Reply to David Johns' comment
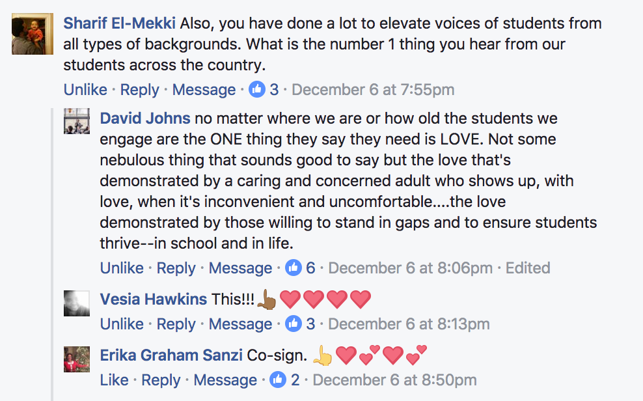The height and width of the screenshot is (401, 643). [x=176, y=268]
